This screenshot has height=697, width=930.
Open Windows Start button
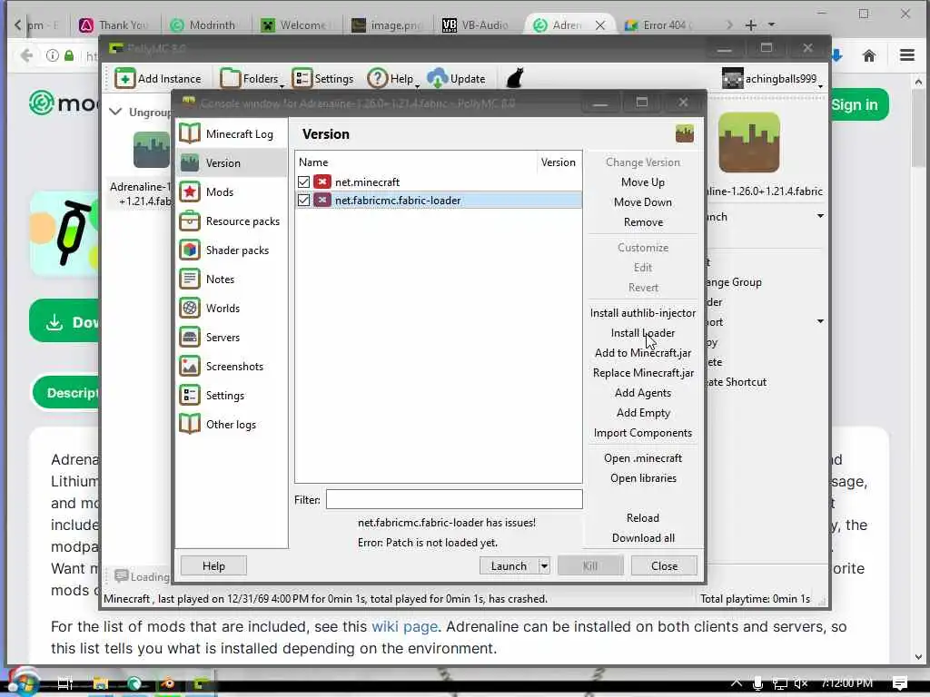point(23,683)
